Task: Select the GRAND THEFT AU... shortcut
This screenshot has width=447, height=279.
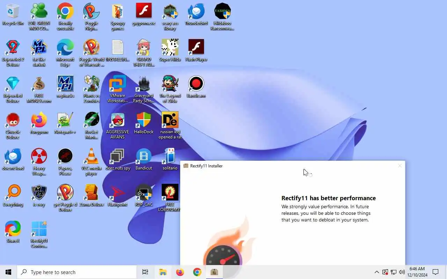Action: point(144,53)
